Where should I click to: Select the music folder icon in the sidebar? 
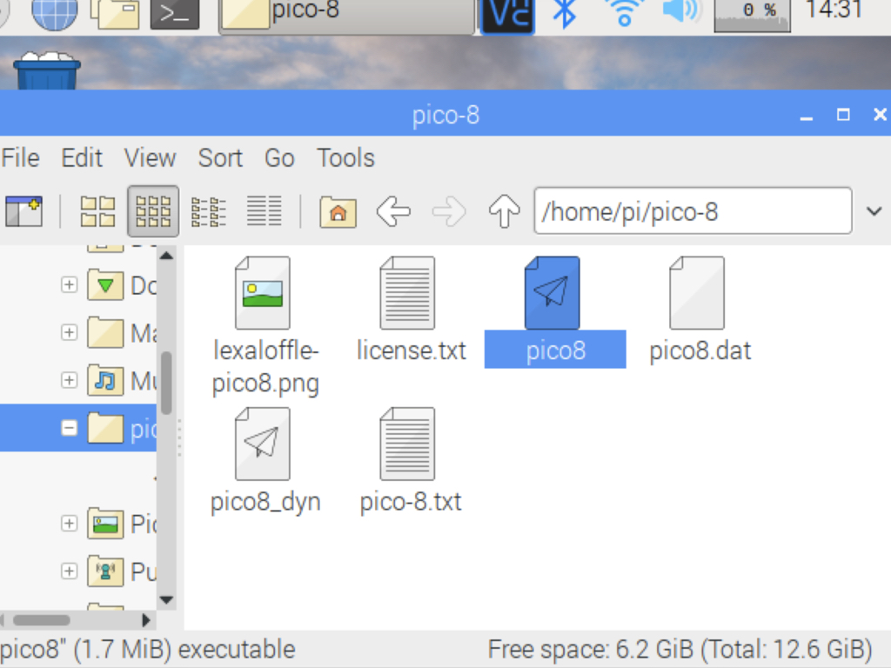pyautogui.click(x=105, y=379)
